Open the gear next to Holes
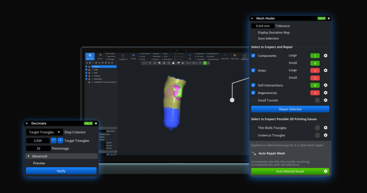The image size is (367, 193). click(x=325, y=71)
